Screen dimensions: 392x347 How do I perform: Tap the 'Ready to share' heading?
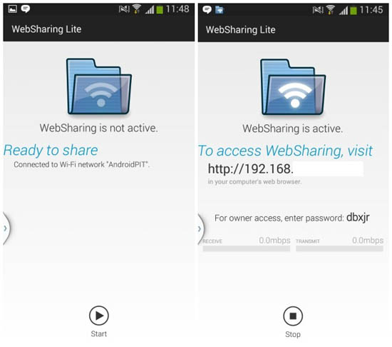(x=51, y=151)
